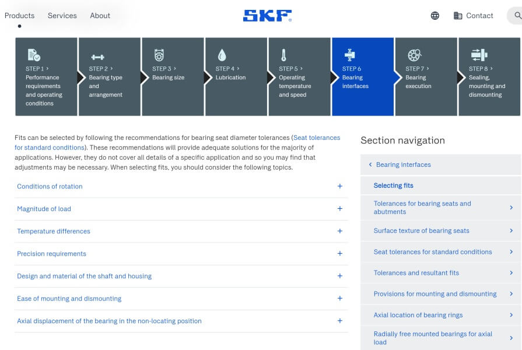The width and height of the screenshot is (522, 350).
Task: Click the Step 7 Bearing execution icon
Action: 415,55
